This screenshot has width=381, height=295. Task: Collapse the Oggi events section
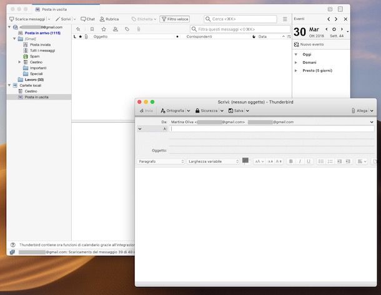click(x=296, y=54)
